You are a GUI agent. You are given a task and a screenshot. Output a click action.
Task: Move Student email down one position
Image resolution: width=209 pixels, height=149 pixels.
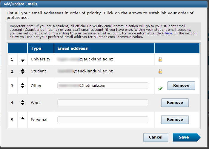click(23, 73)
